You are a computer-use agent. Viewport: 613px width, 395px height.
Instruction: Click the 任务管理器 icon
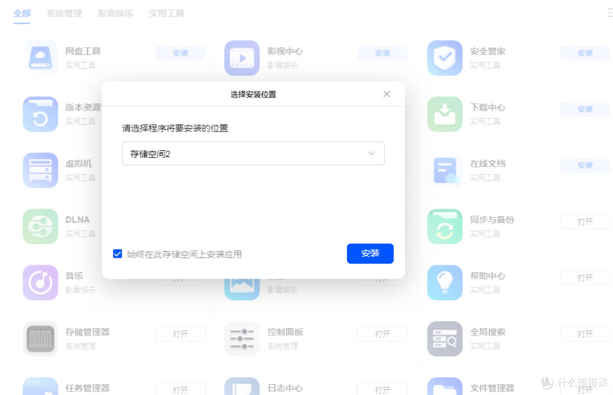(40, 386)
